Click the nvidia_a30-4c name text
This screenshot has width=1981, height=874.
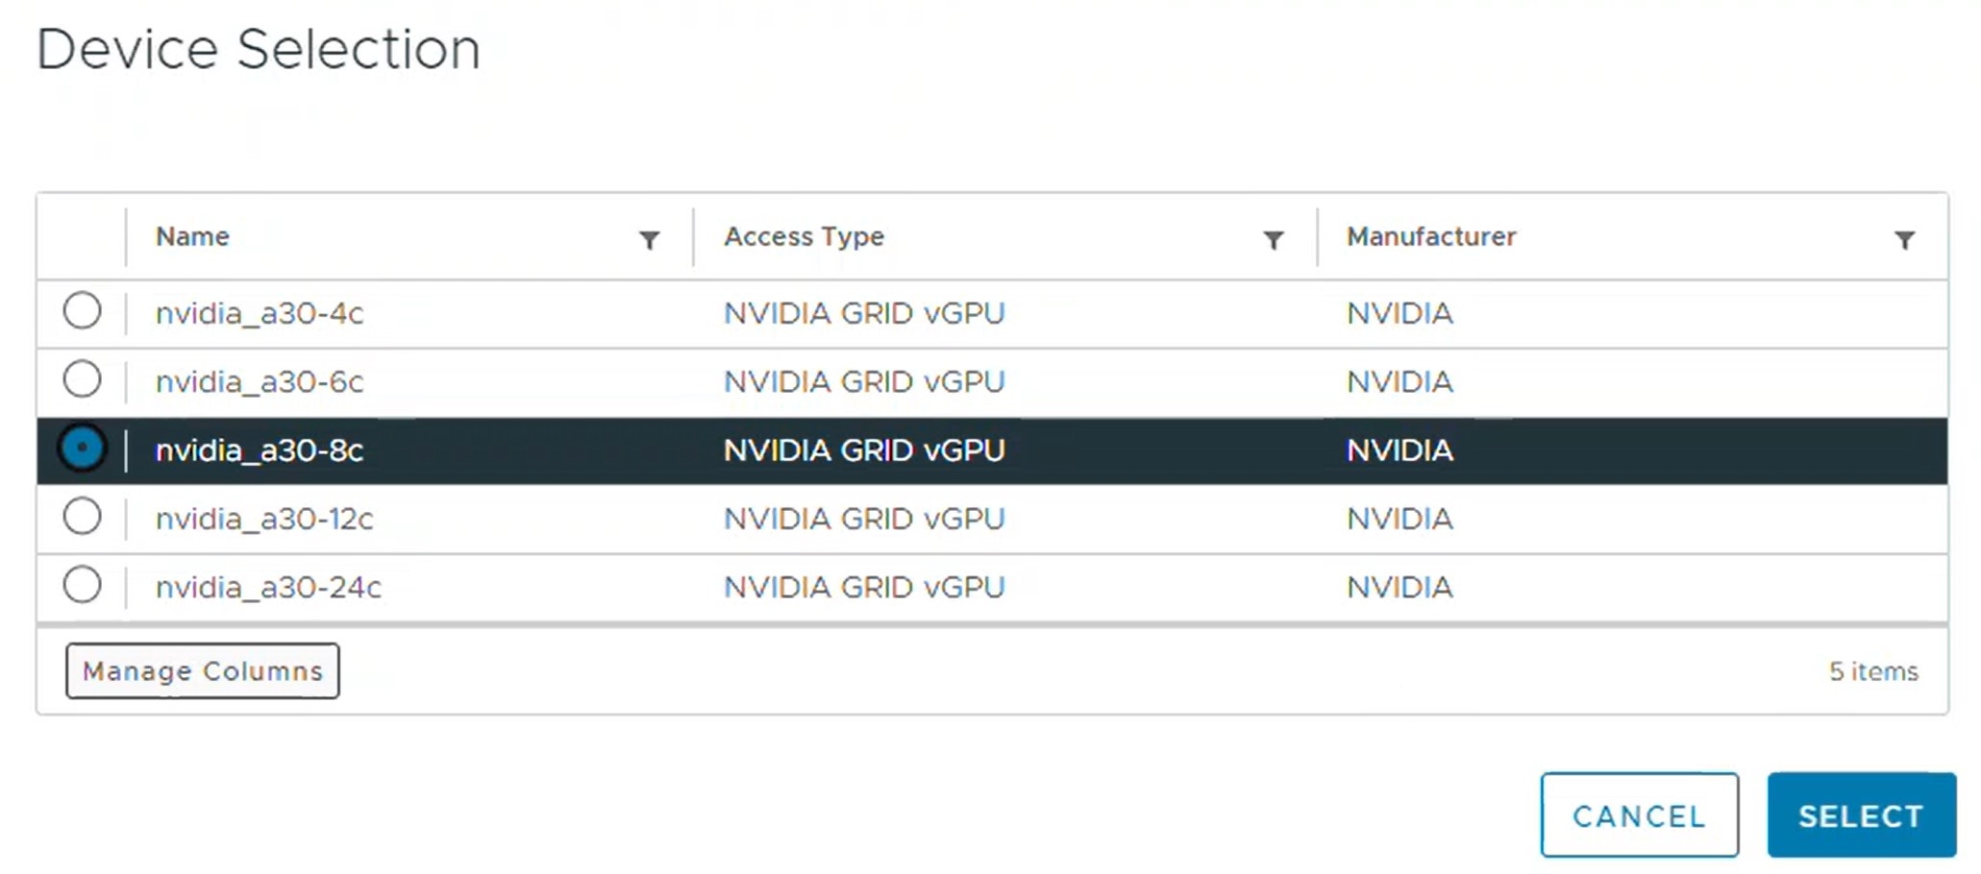click(x=260, y=314)
